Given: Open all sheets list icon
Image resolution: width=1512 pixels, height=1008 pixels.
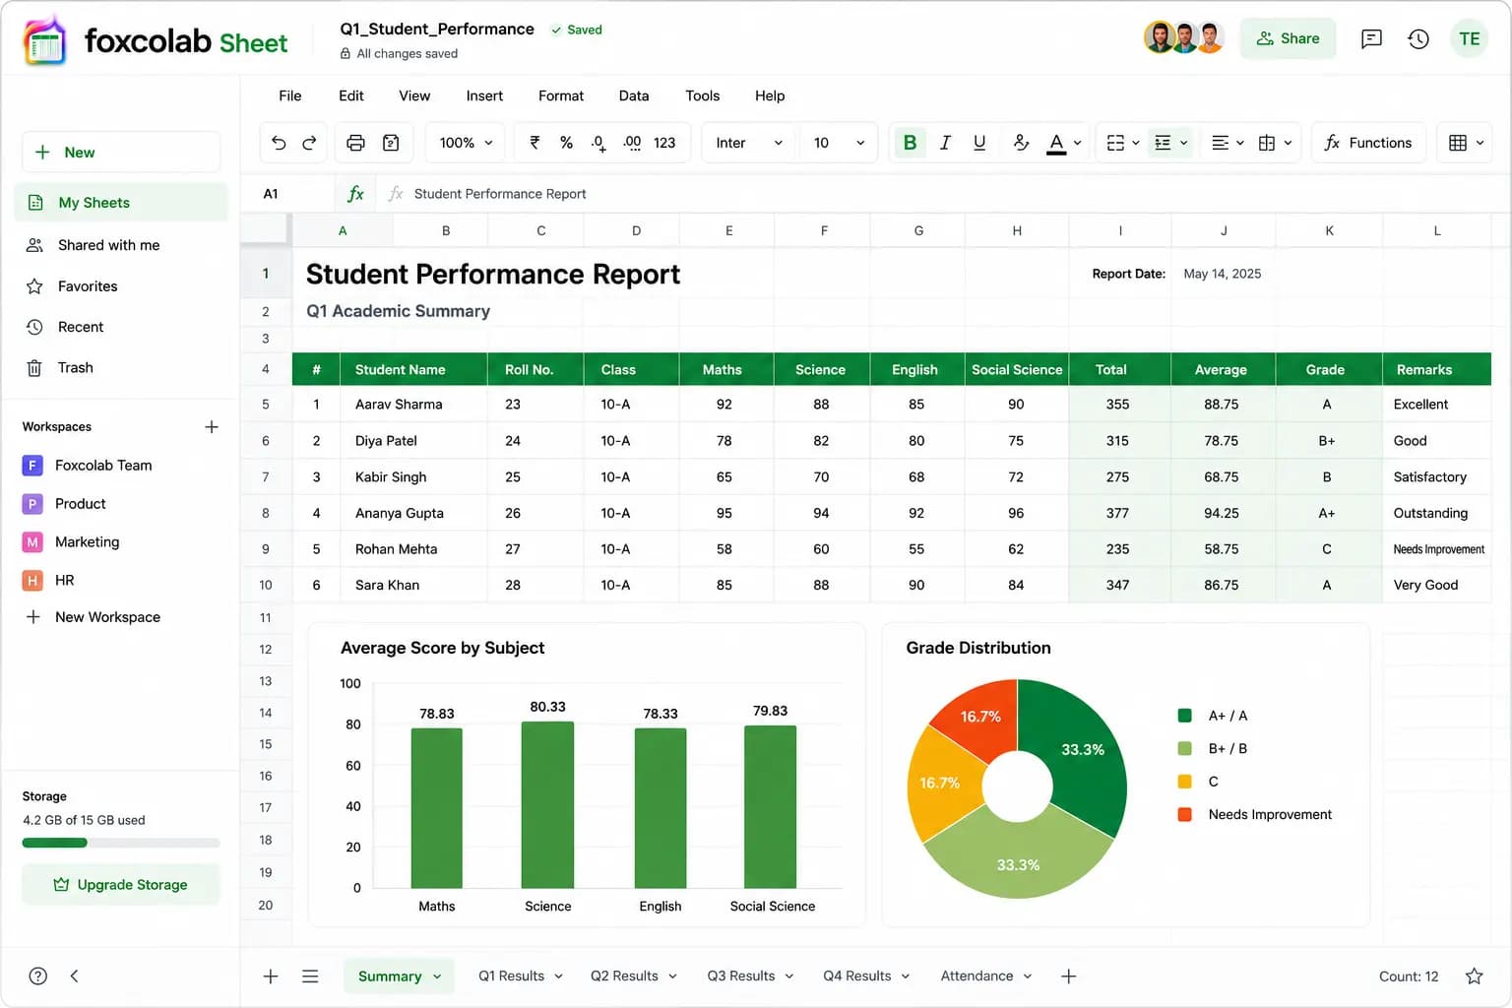Looking at the screenshot, I should (310, 976).
